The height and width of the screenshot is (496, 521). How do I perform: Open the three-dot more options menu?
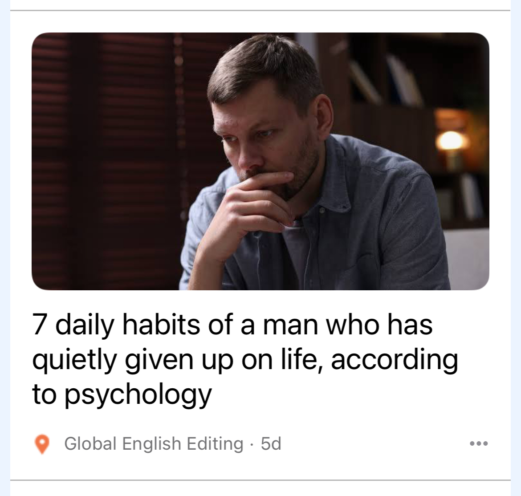479,443
